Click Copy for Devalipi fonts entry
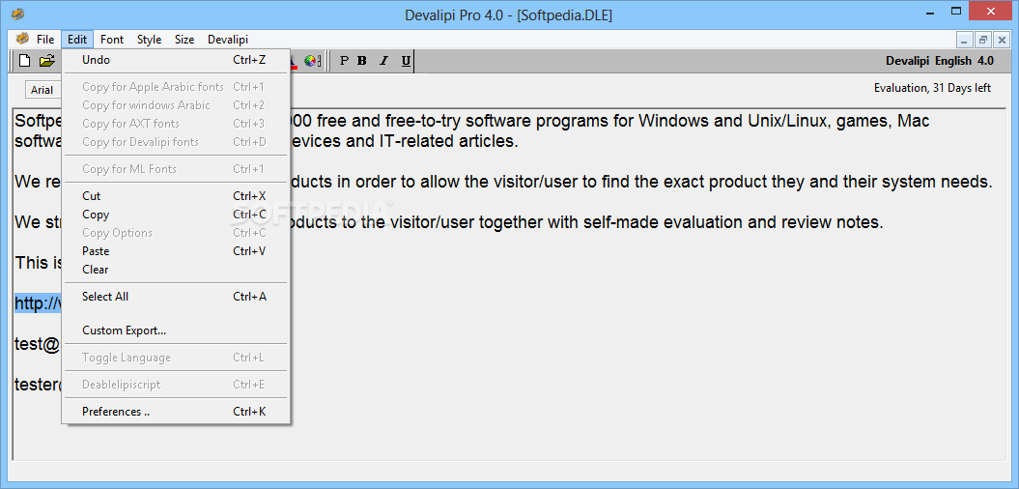1019x489 pixels. [176, 142]
